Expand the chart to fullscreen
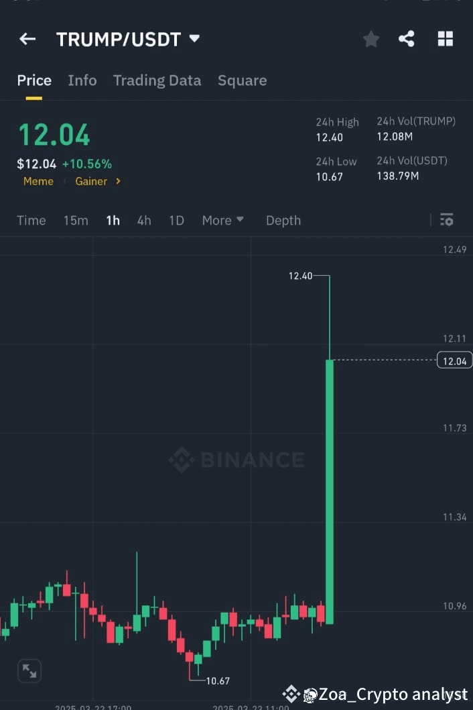Image resolution: width=473 pixels, height=710 pixels. point(29,670)
